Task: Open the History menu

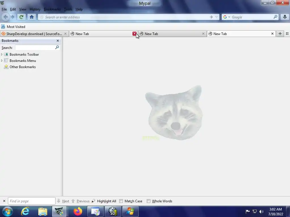Action: [35, 9]
